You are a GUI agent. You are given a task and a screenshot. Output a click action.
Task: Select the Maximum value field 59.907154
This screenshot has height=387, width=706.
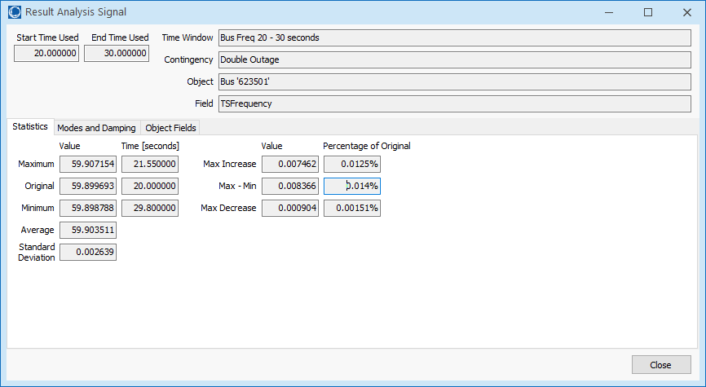[88, 165]
